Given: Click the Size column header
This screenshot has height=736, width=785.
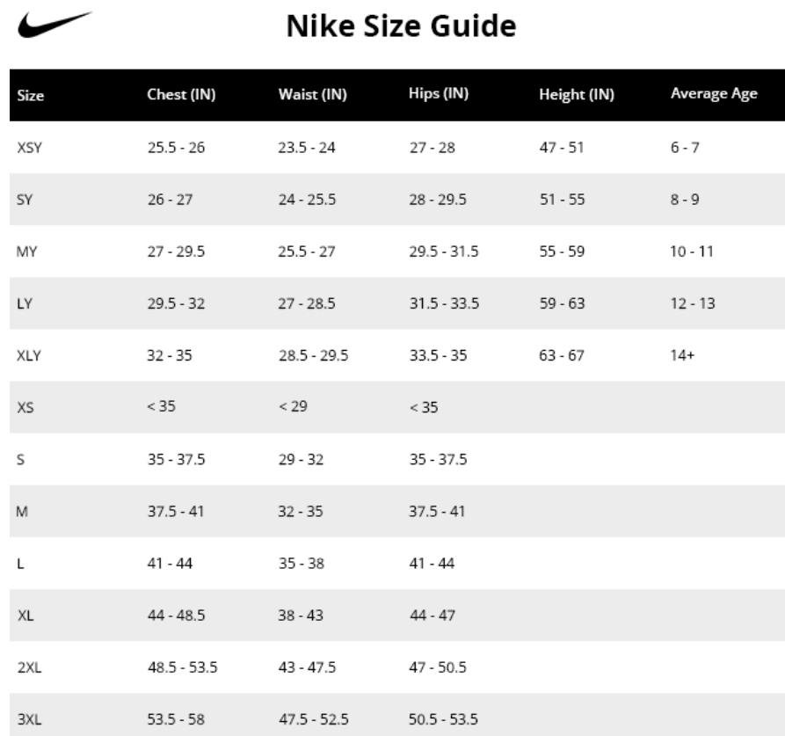Looking at the screenshot, I should 31,95.
